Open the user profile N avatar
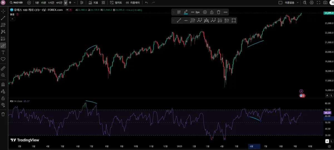This screenshot has height=150, width=334. click(3, 3)
